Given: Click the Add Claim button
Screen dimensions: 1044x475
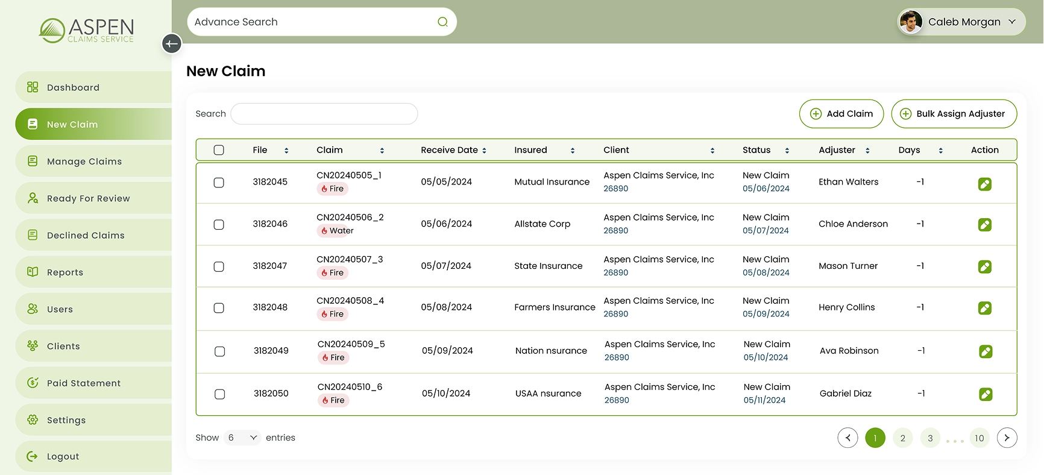Looking at the screenshot, I should pos(841,114).
